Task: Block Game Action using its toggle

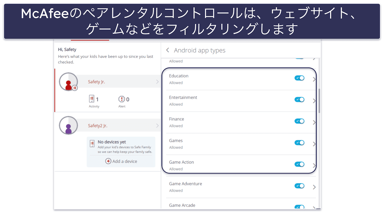Action: (x=299, y=164)
